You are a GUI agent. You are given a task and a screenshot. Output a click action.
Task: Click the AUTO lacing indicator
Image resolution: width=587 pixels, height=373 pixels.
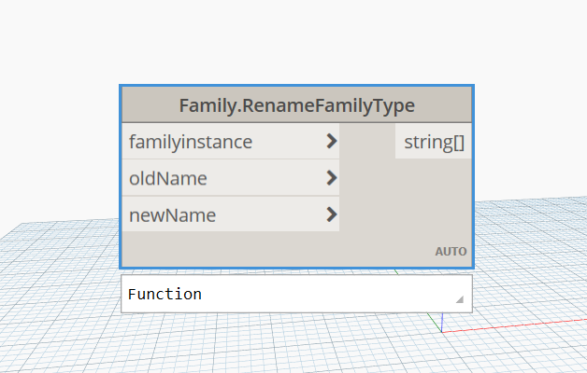(451, 252)
